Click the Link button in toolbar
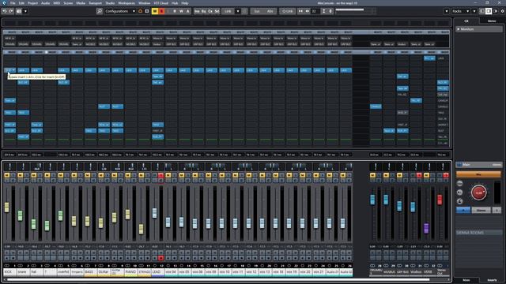 coord(228,11)
